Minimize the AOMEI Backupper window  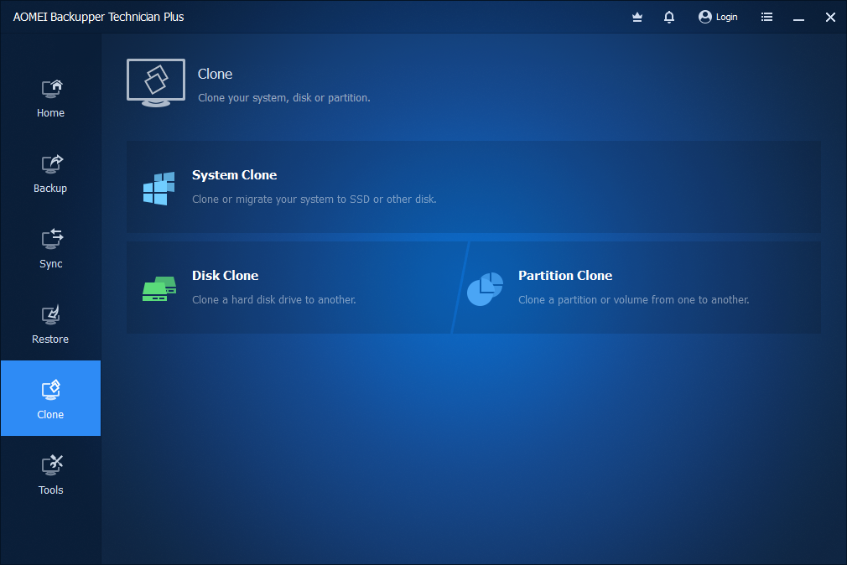(798, 17)
